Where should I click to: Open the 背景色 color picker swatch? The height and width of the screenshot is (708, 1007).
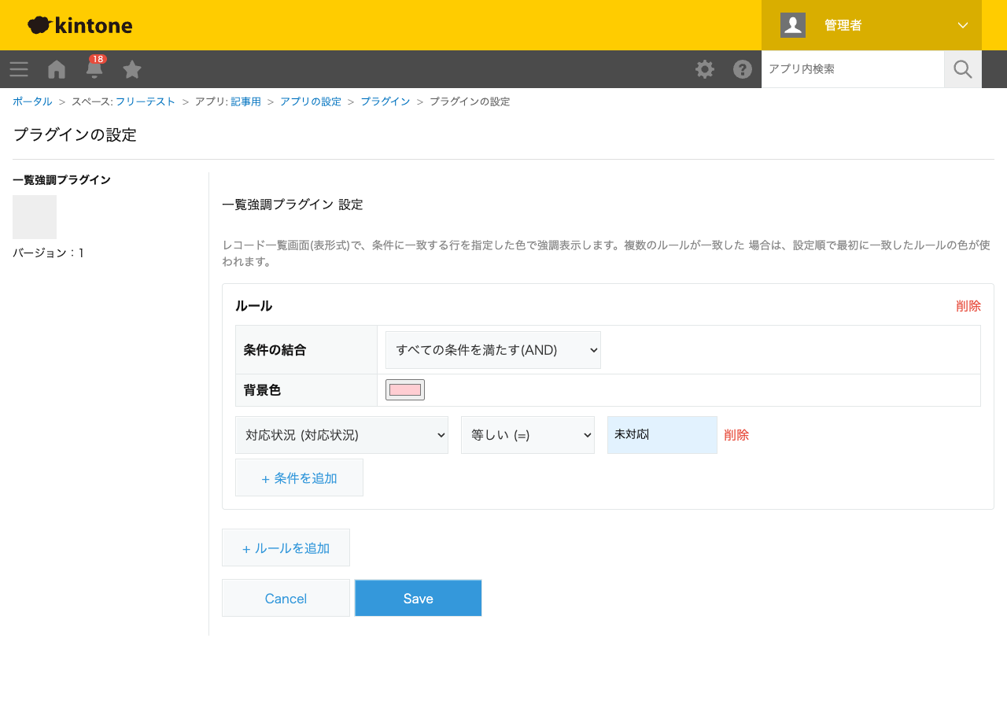tap(405, 389)
